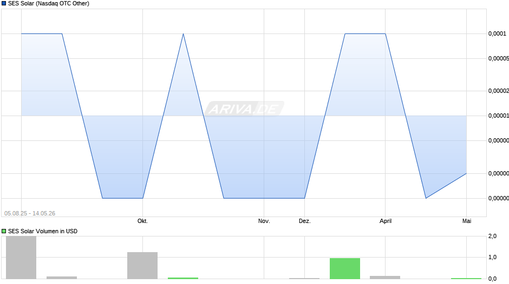Click the green Volumen legend square
The image size is (509, 284).
4,231
